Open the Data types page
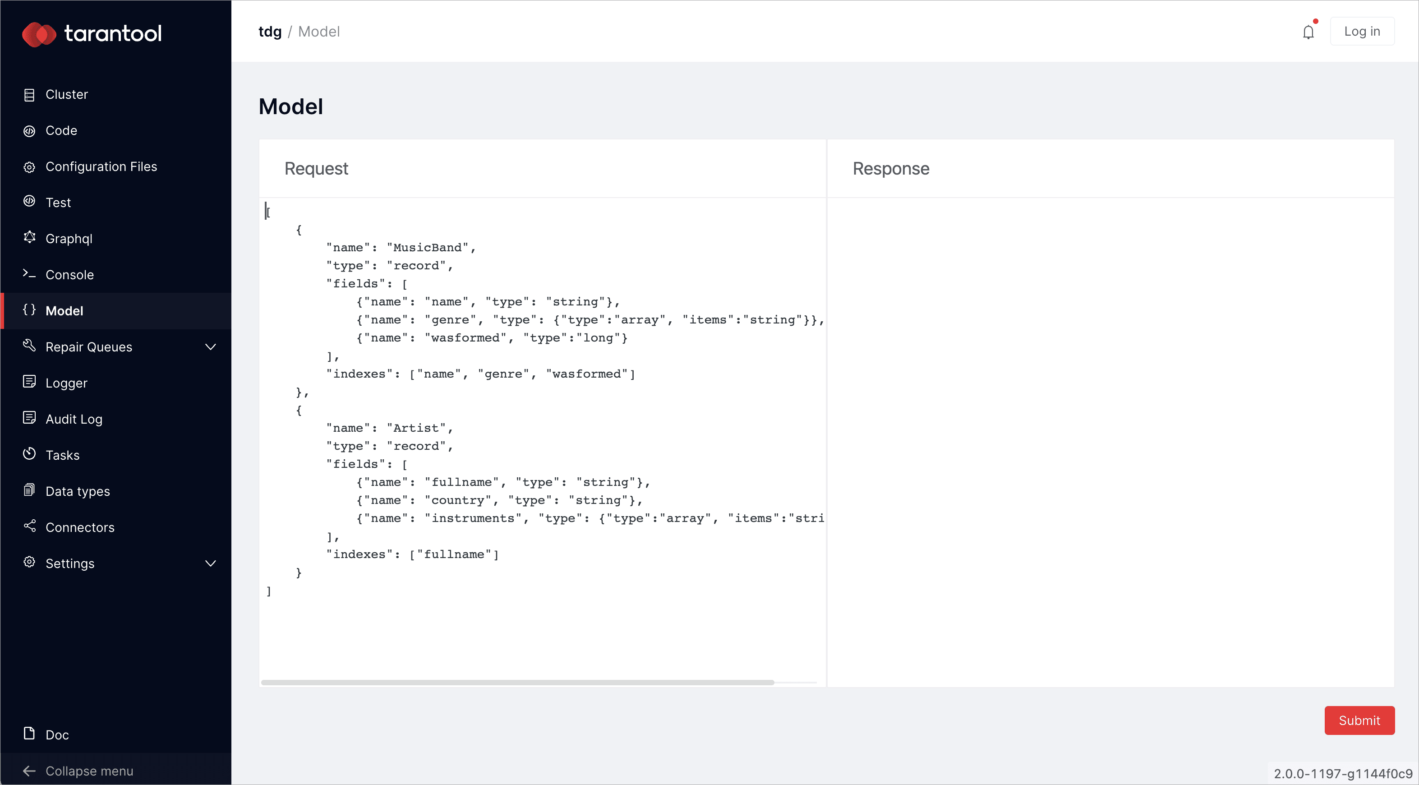Screen dimensions: 1419x785 (x=115, y=491)
